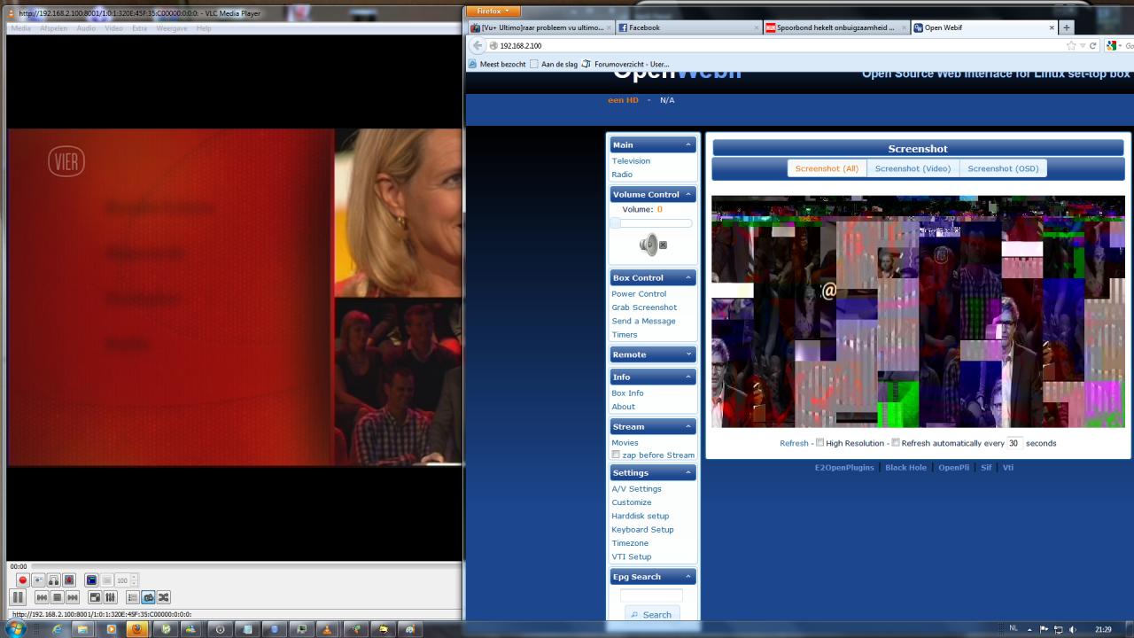Image resolution: width=1134 pixels, height=638 pixels.
Task: Click the VLC record button
Action: (x=23, y=580)
